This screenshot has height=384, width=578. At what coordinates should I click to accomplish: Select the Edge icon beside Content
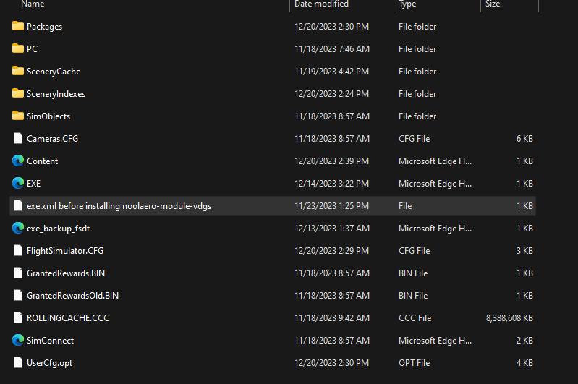[x=18, y=161]
